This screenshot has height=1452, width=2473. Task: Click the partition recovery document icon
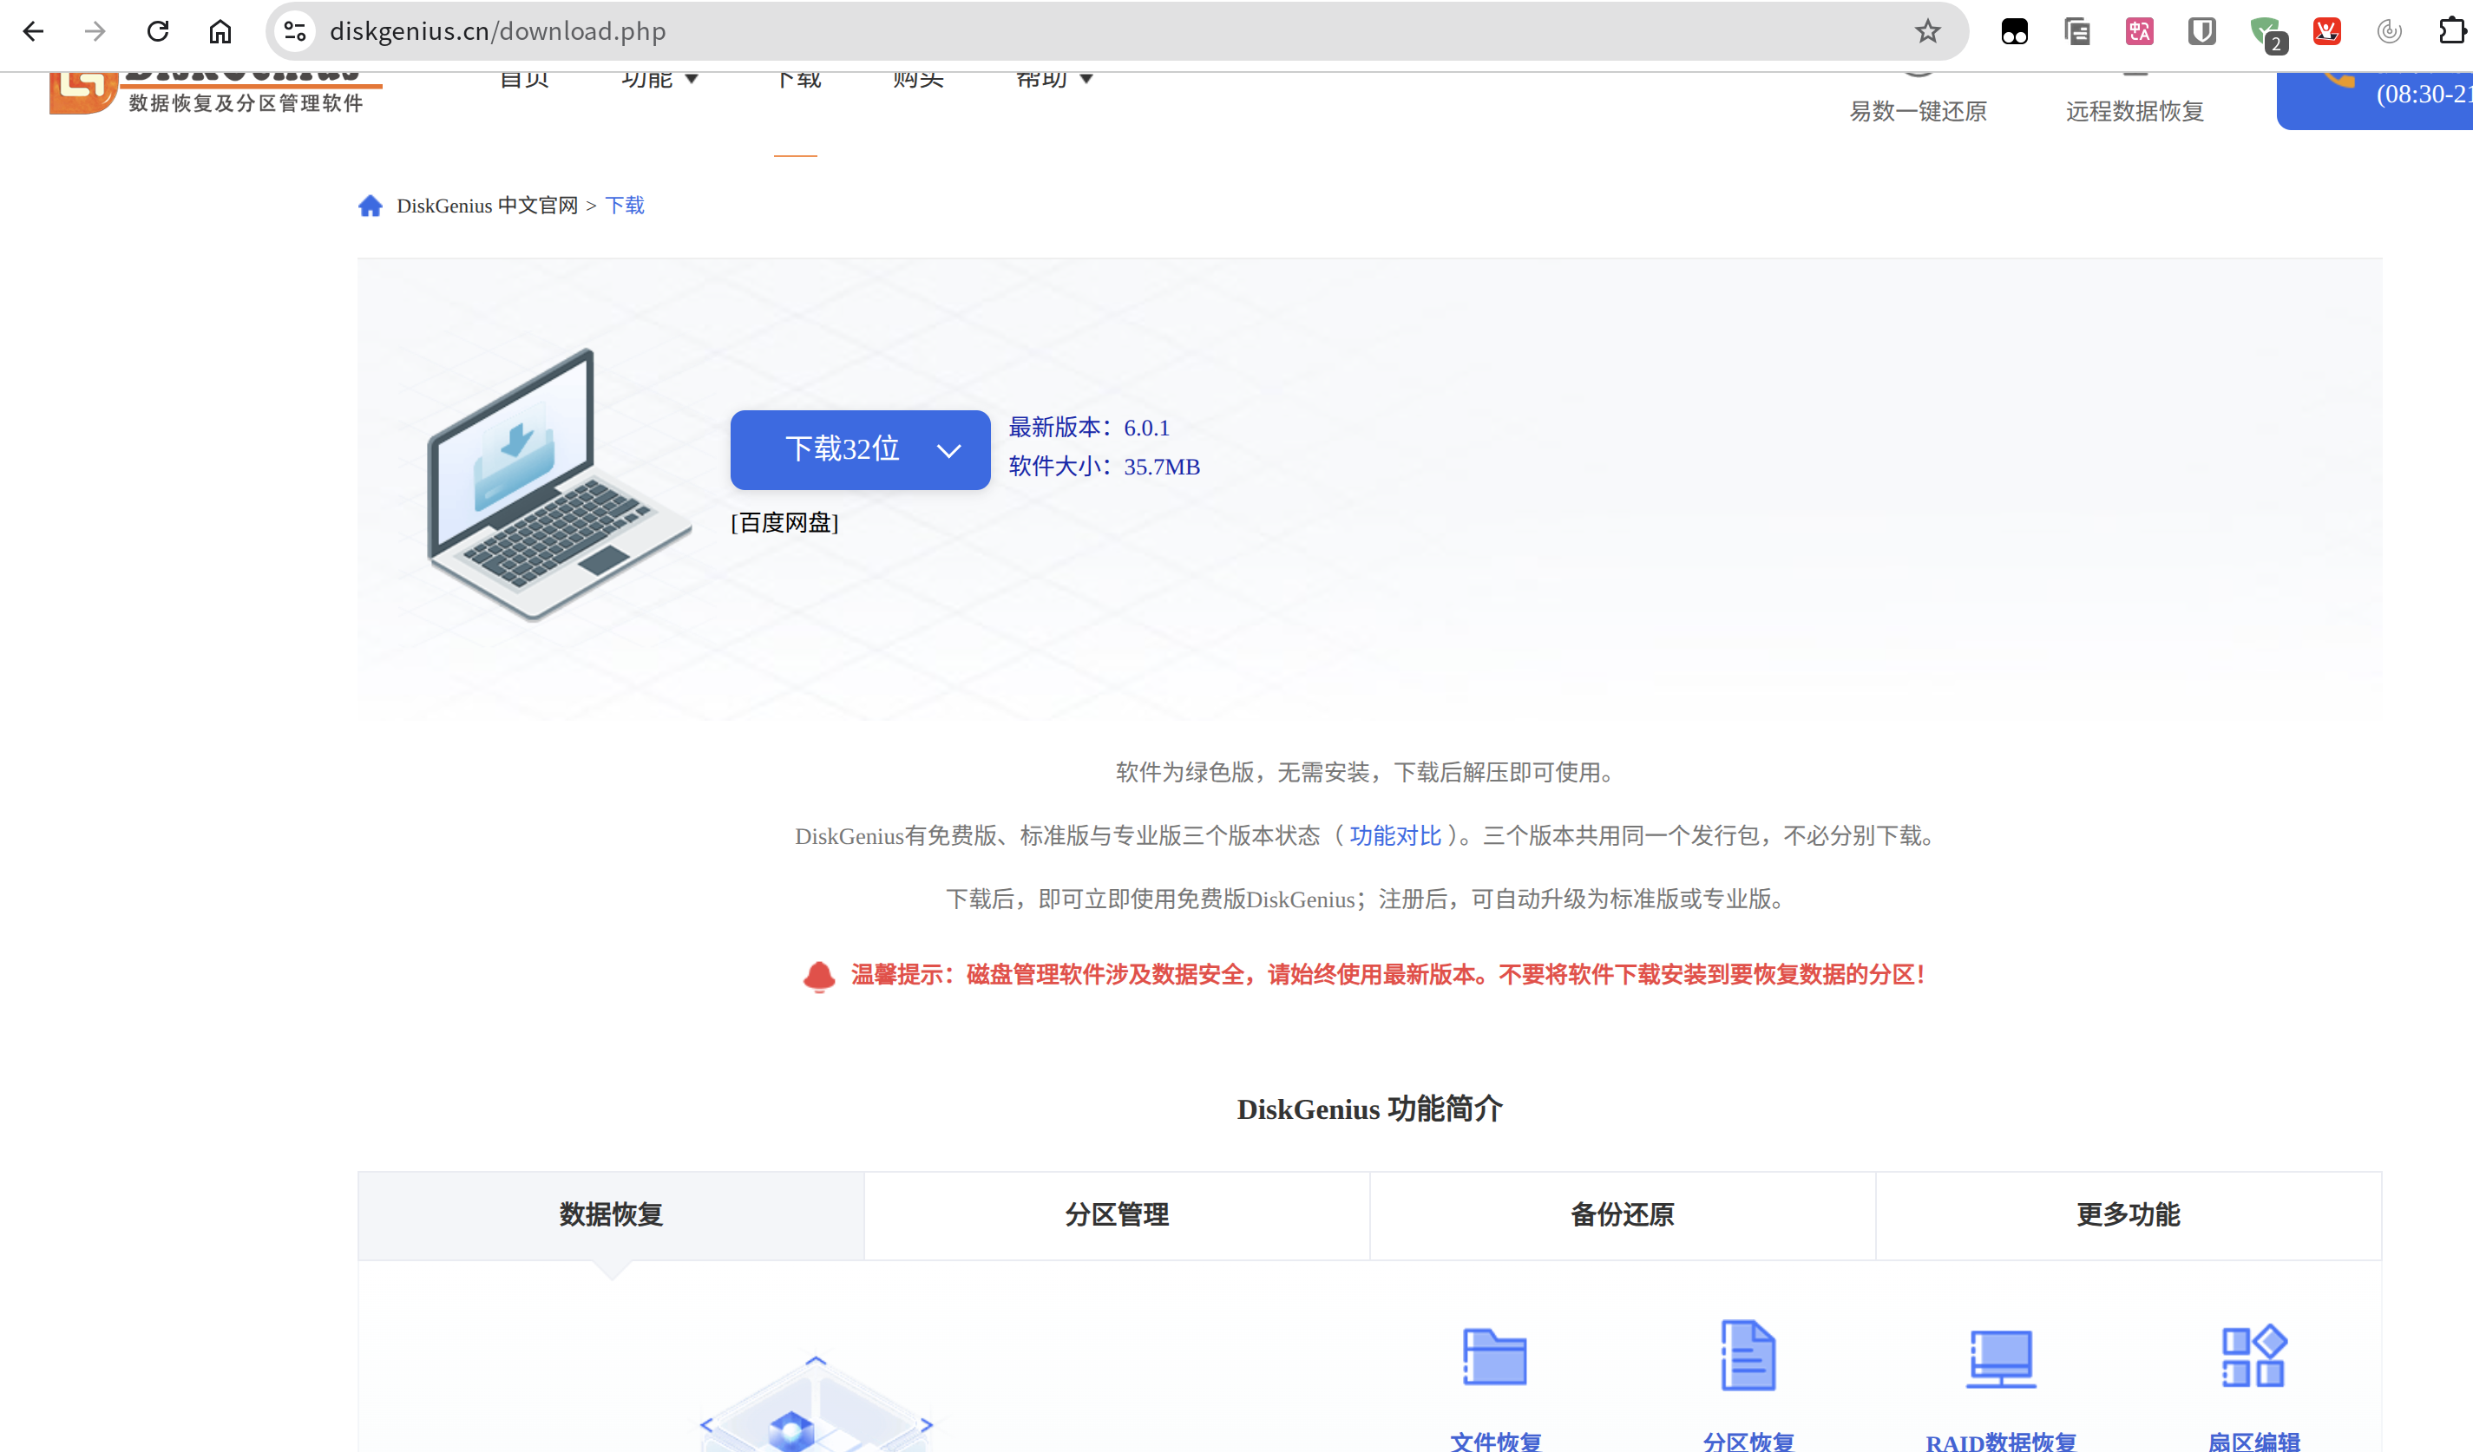(x=1748, y=1355)
